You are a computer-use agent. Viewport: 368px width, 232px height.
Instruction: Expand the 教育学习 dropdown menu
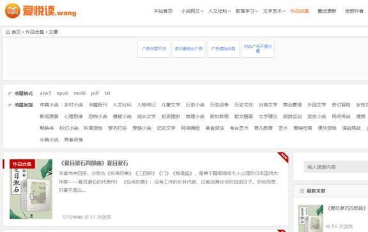247,11
